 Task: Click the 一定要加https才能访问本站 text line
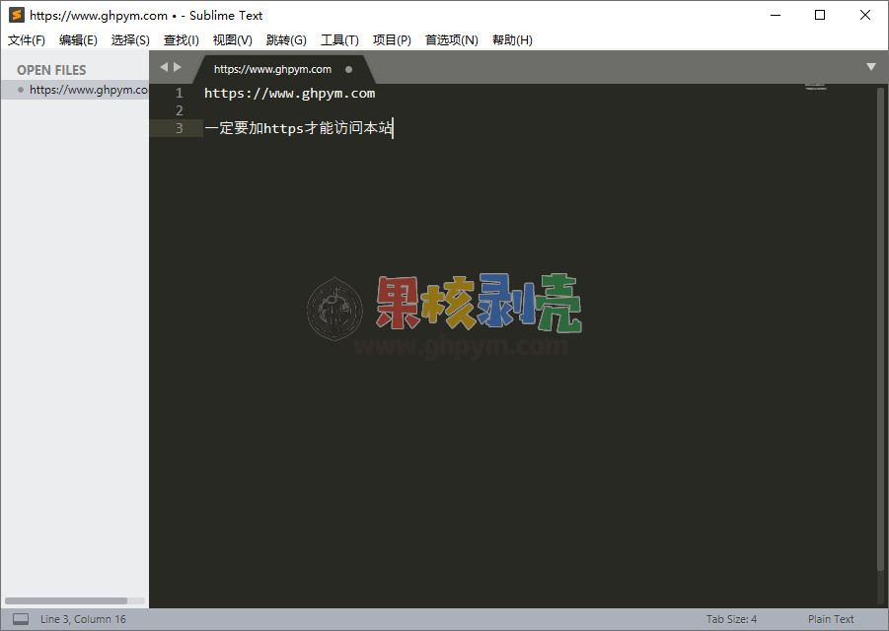coord(298,128)
